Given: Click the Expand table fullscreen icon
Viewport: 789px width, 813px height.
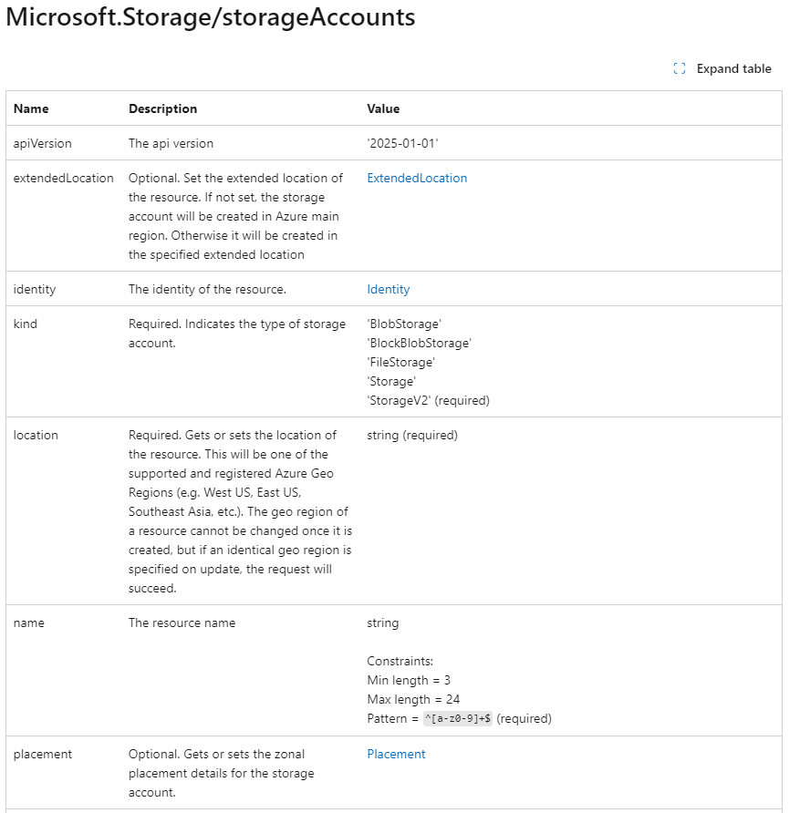Looking at the screenshot, I should pos(678,68).
